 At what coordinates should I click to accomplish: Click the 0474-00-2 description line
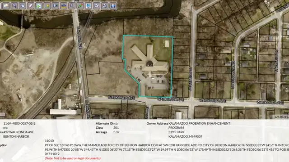click(x=52, y=154)
